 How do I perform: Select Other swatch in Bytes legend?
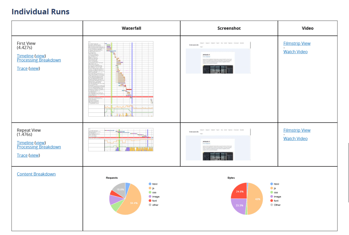(272, 205)
